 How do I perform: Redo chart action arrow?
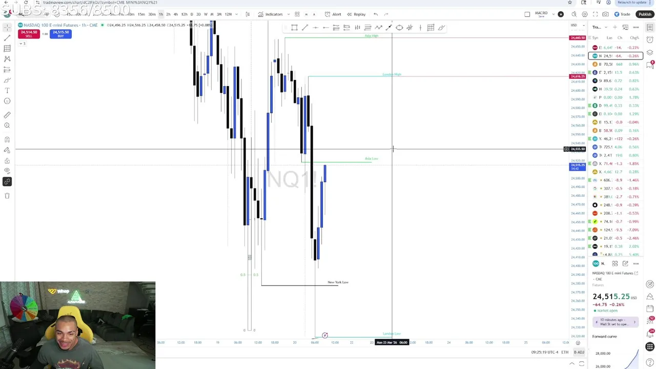(386, 14)
